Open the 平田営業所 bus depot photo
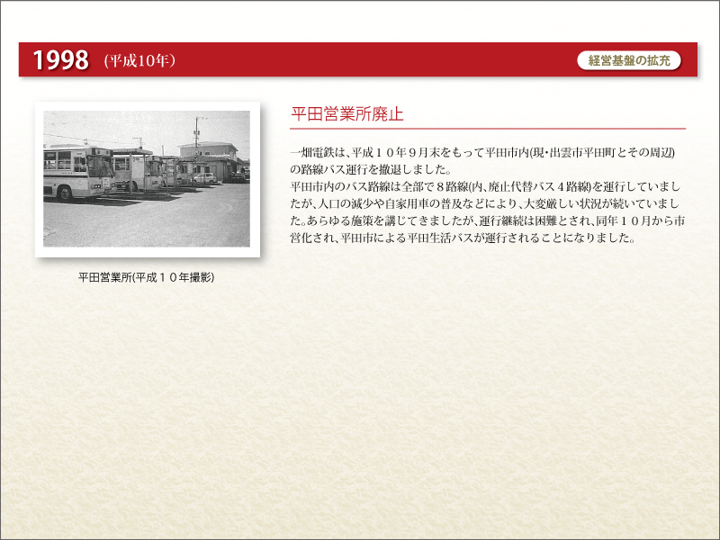 (x=147, y=179)
